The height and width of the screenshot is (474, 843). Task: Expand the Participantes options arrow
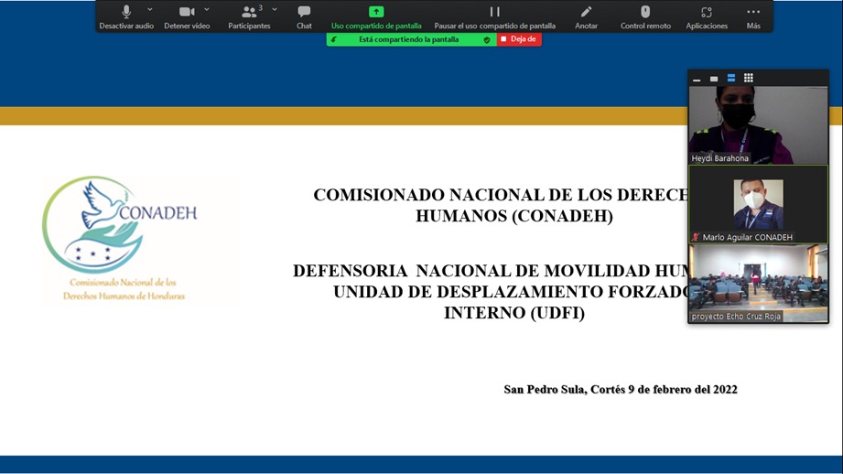[x=275, y=10]
